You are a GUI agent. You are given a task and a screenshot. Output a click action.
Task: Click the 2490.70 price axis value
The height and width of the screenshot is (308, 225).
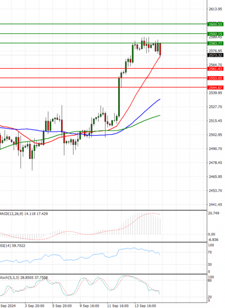click(x=215, y=149)
